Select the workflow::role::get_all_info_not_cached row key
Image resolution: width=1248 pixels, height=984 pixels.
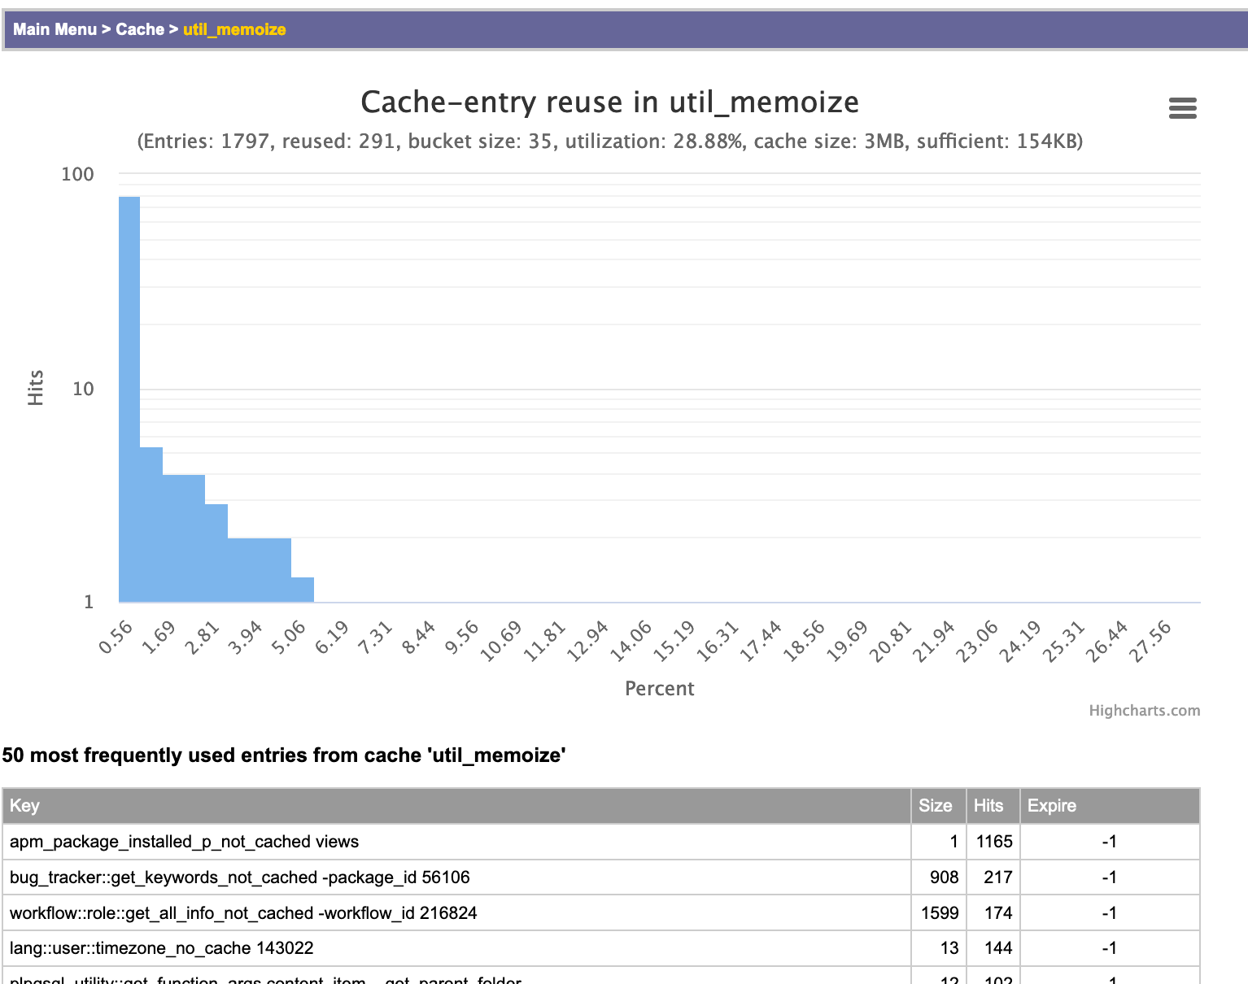tap(242, 913)
